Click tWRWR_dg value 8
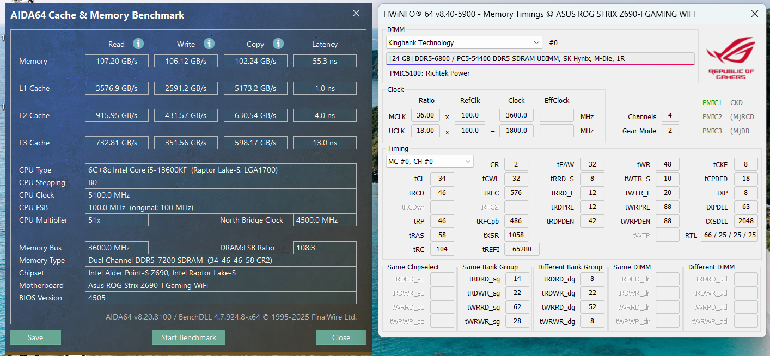This screenshot has height=356, width=770. point(592,321)
